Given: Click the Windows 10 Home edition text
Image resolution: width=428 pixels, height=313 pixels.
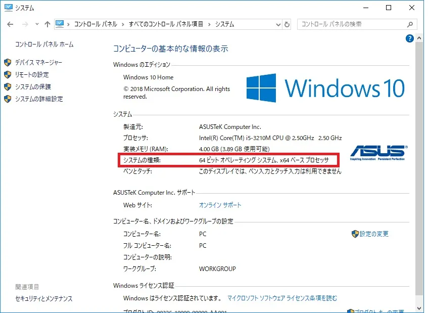Looking at the screenshot, I should pos(148,77).
